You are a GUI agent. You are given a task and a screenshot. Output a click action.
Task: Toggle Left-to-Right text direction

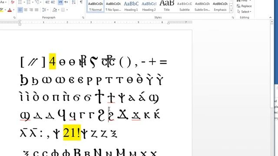(60, 2)
